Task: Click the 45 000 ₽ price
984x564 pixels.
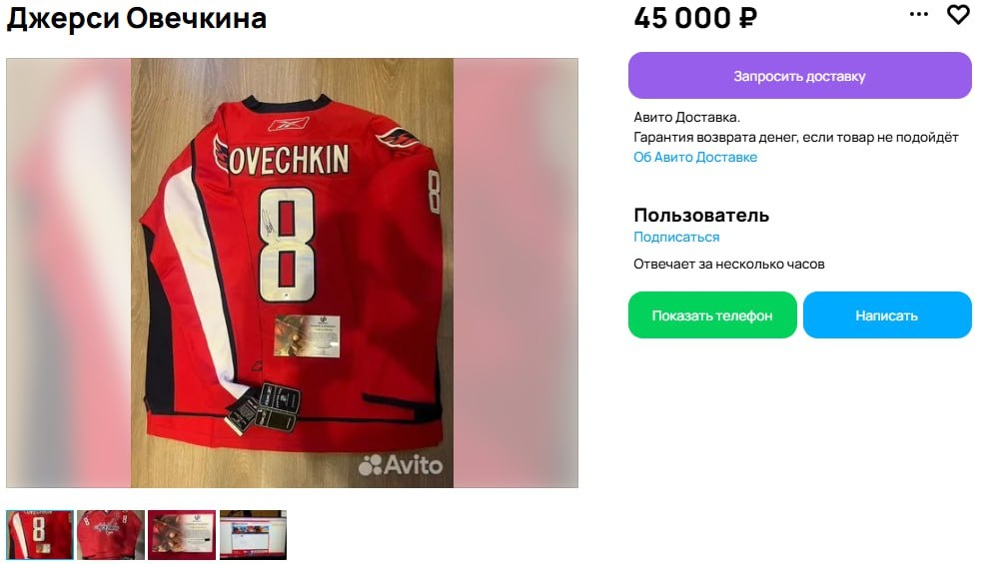Action: [x=695, y=18]
